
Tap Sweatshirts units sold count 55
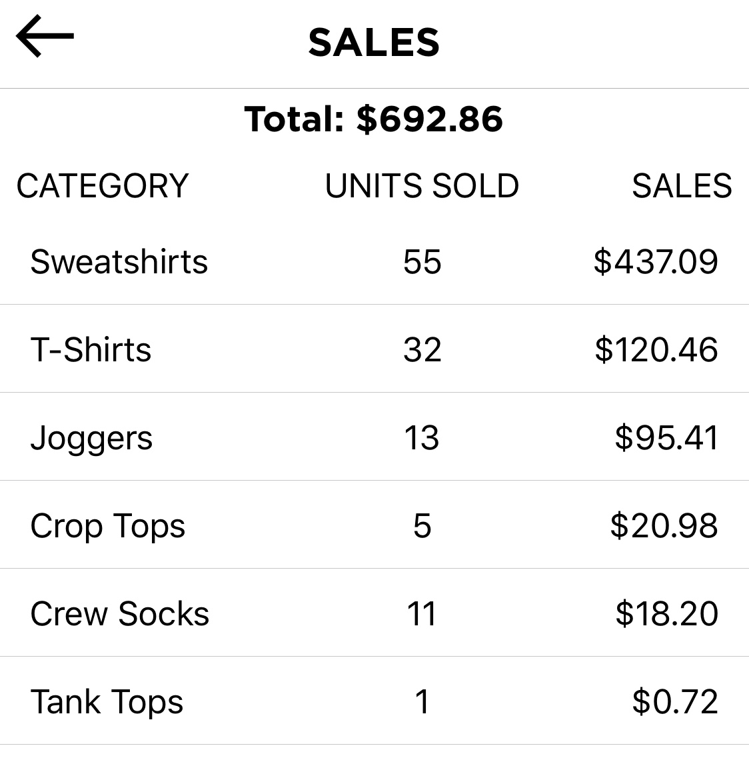click(x=422, y=261)
